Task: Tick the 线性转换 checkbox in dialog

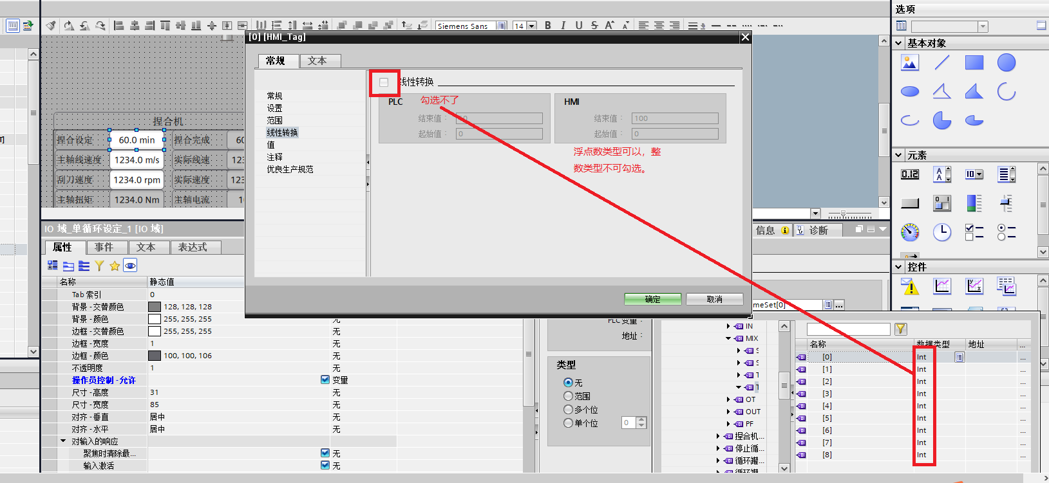Action: tap(384, 82)
